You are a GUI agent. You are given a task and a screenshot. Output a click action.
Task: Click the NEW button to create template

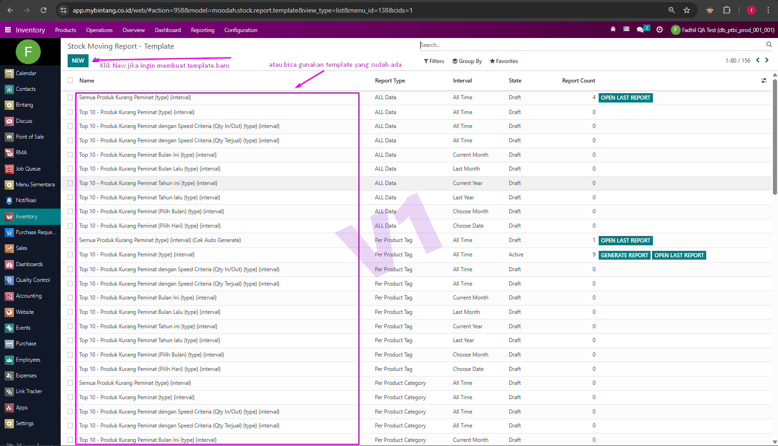pos(78,61)
